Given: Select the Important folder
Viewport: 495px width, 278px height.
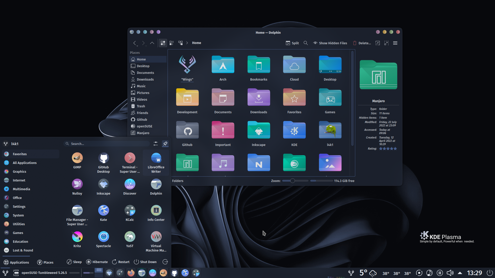Looking at the screenshot, I should (223, 134).
